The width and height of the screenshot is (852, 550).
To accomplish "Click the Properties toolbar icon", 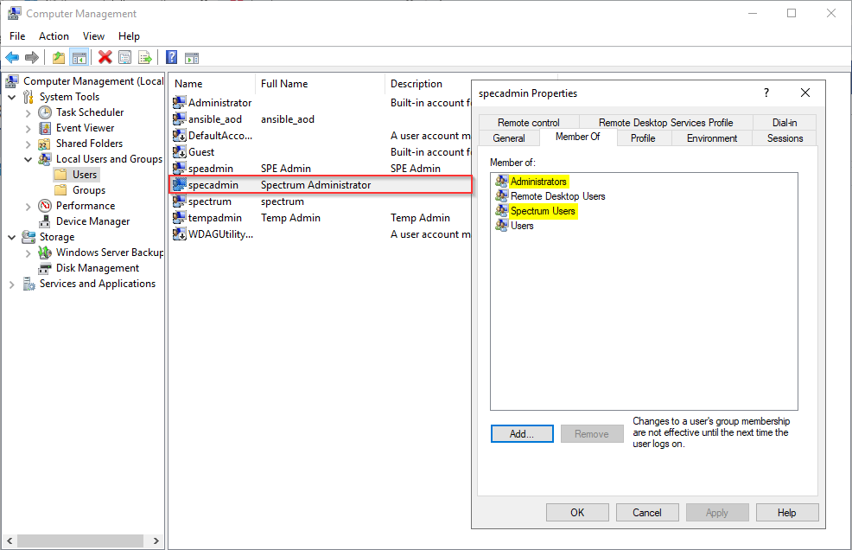I will pyautogui.click(x=125, y=58).
